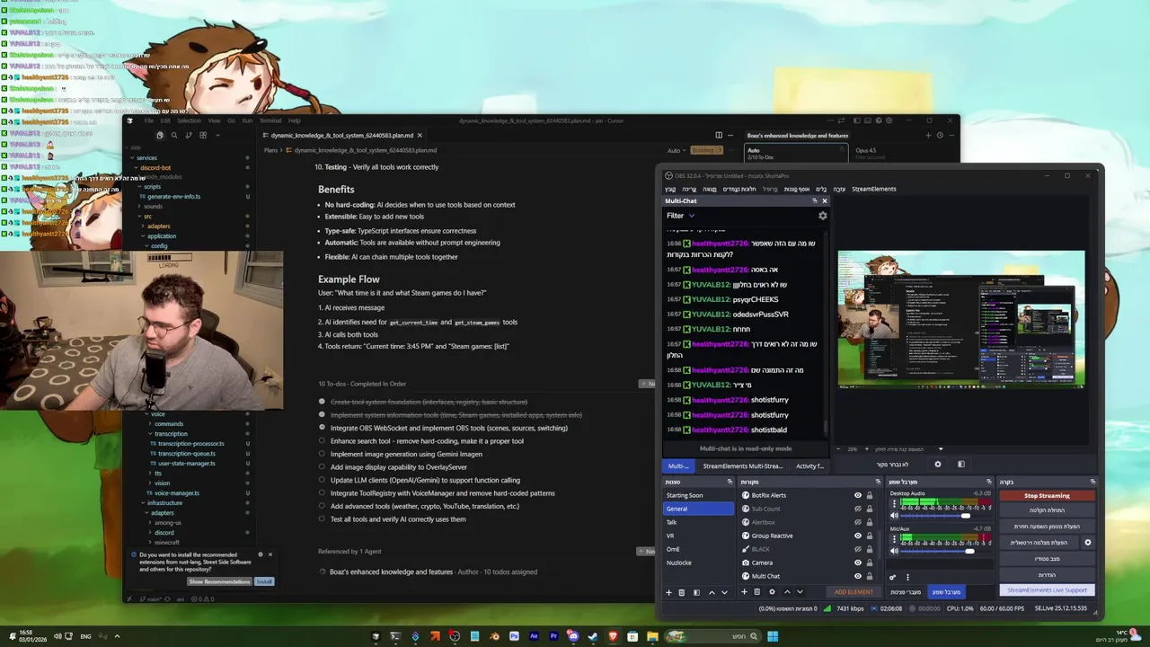
Task: Click the OBS preview thumbnail
Action: 961,319
